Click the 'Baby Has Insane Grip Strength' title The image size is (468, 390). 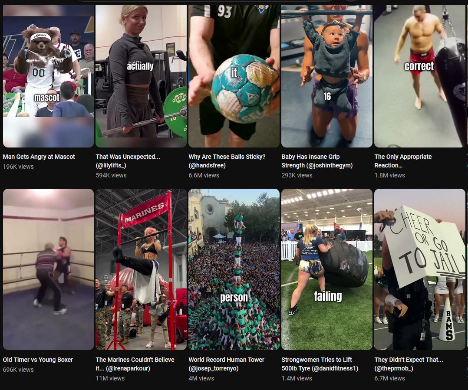pyautogui.click(x=317, y=161)
